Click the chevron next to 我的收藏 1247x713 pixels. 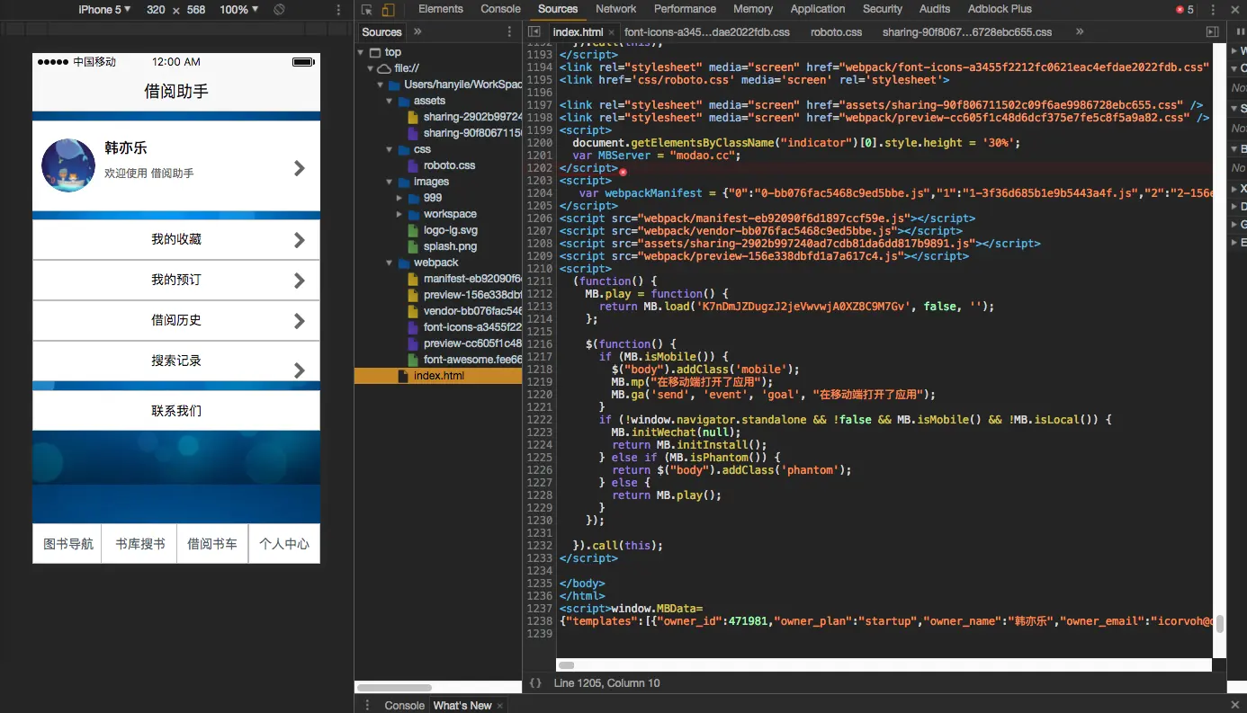(x=300, y=240)
